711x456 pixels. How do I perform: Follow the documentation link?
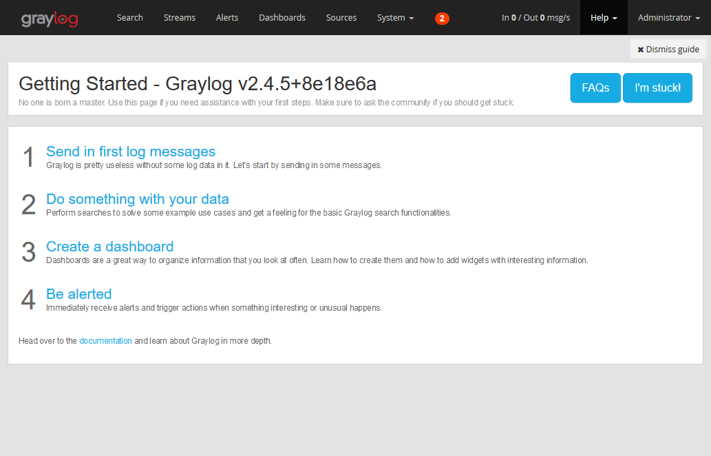[106, 341]
